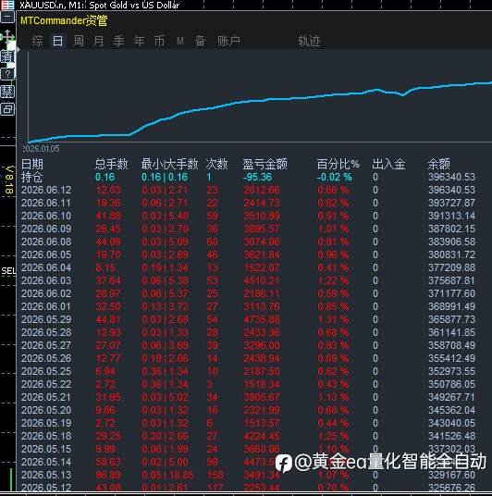492x496 pixels.
Task: Click the 最小|大手数 column header
Action: pyautogui.click(x=169, y=164)
